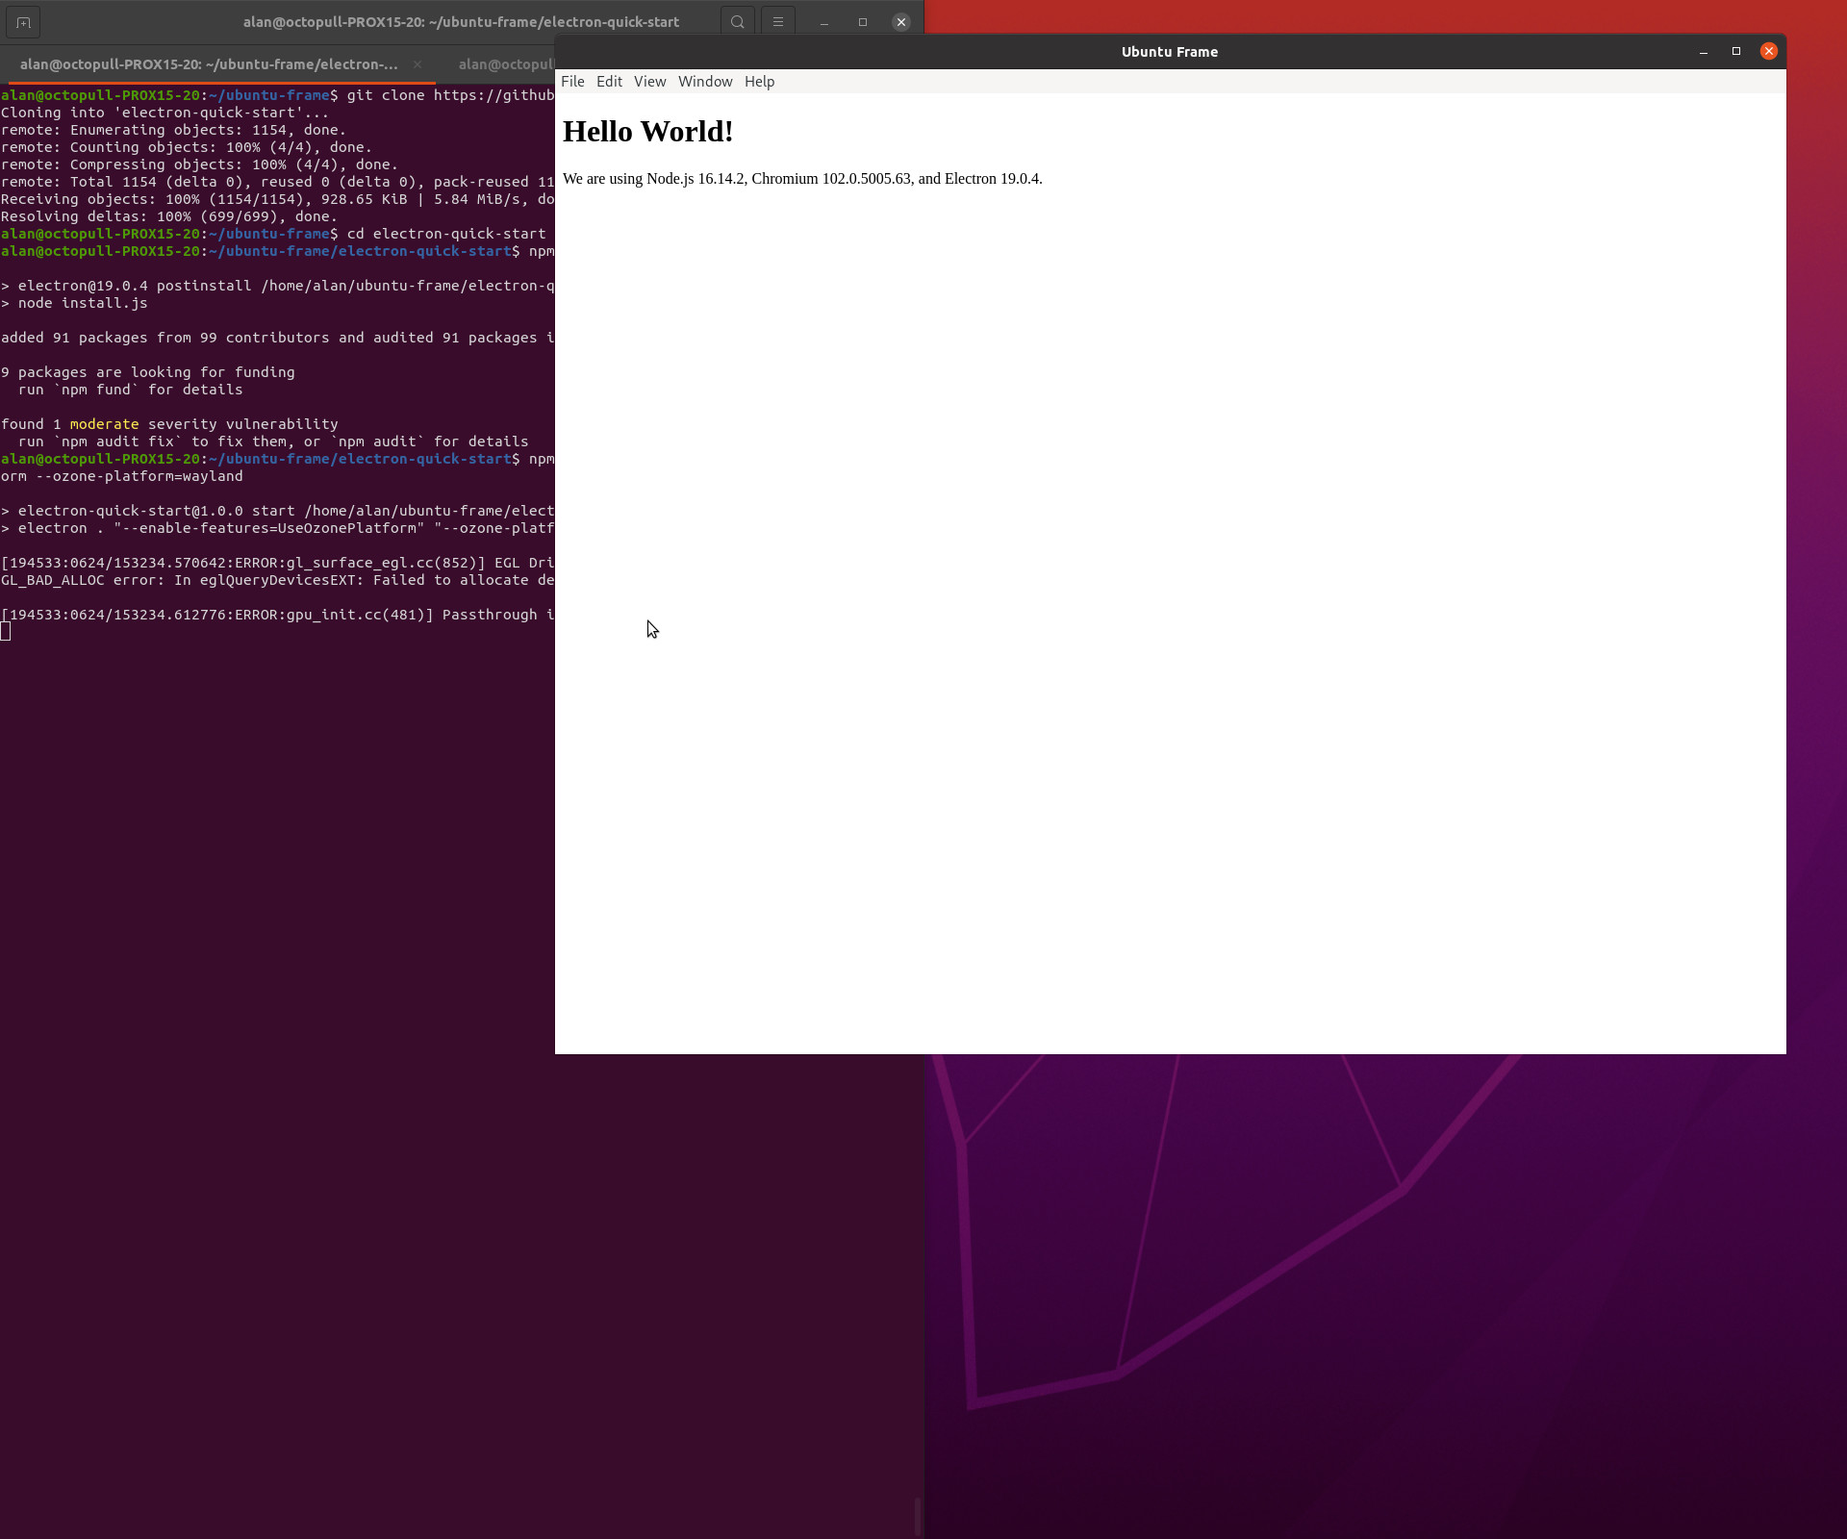Maximize the terminal window
The image size is (1847, 1539).
tap(863, 22)
